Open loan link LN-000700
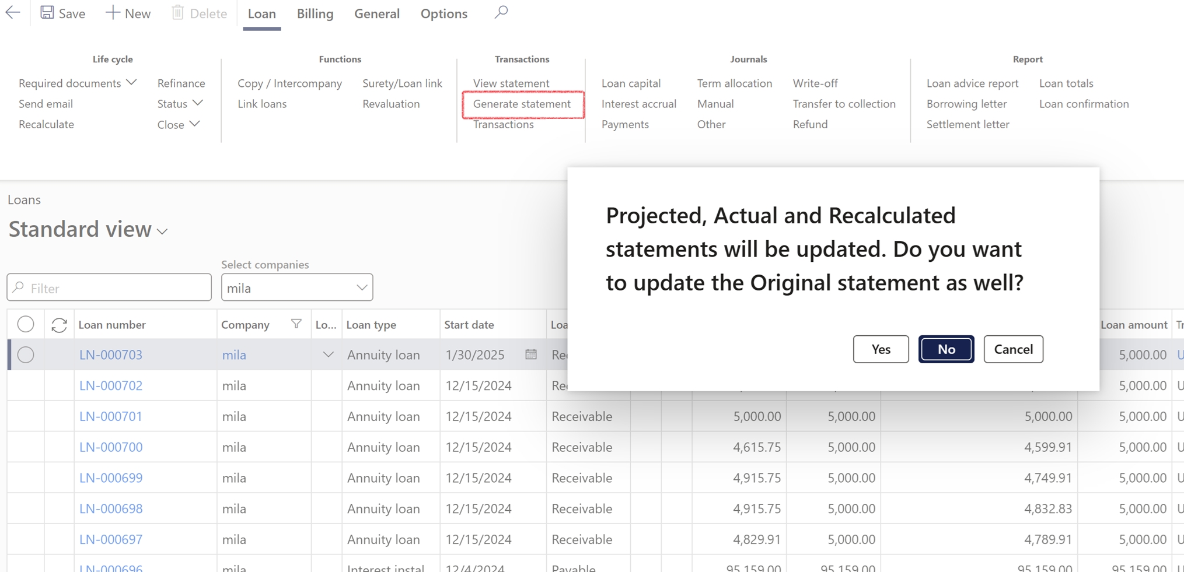 (111, 447)
